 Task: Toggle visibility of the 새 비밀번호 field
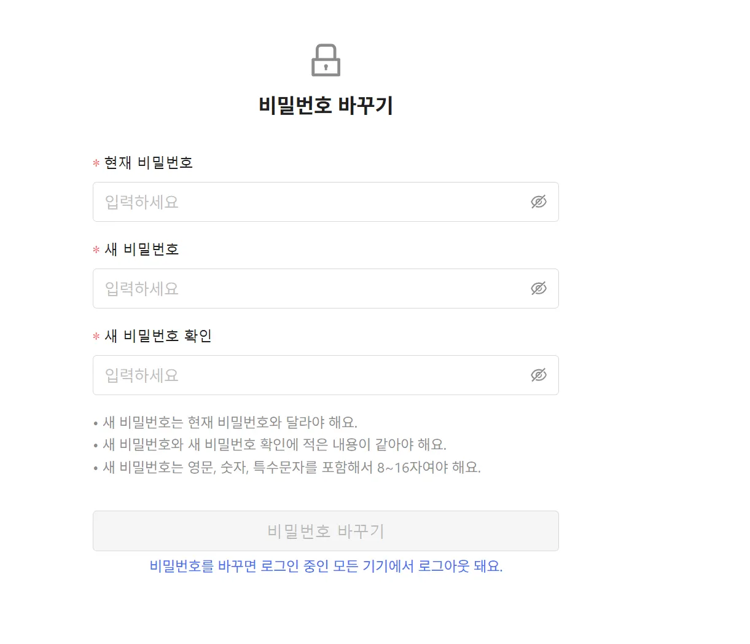[x=538, y=288]
